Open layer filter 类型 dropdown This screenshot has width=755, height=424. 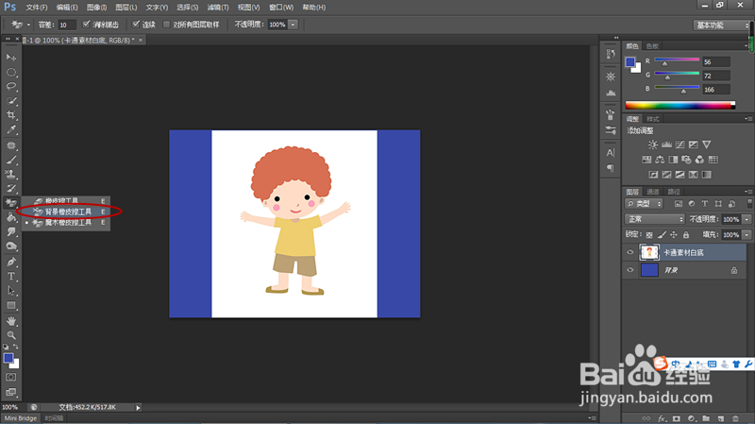click(x=644, y=204)
